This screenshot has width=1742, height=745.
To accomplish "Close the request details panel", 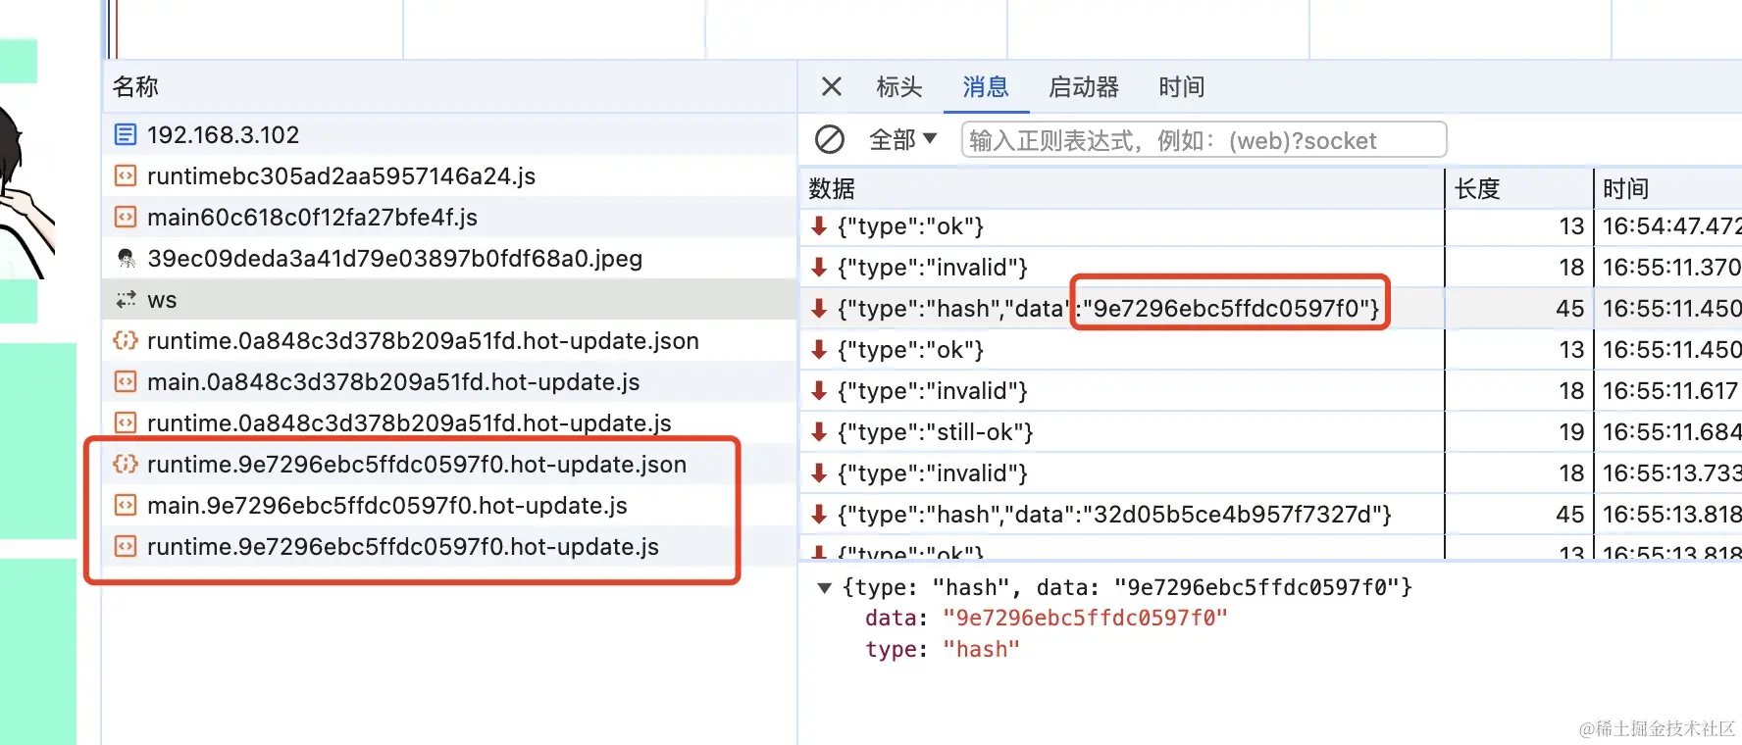I will [831, 86].
